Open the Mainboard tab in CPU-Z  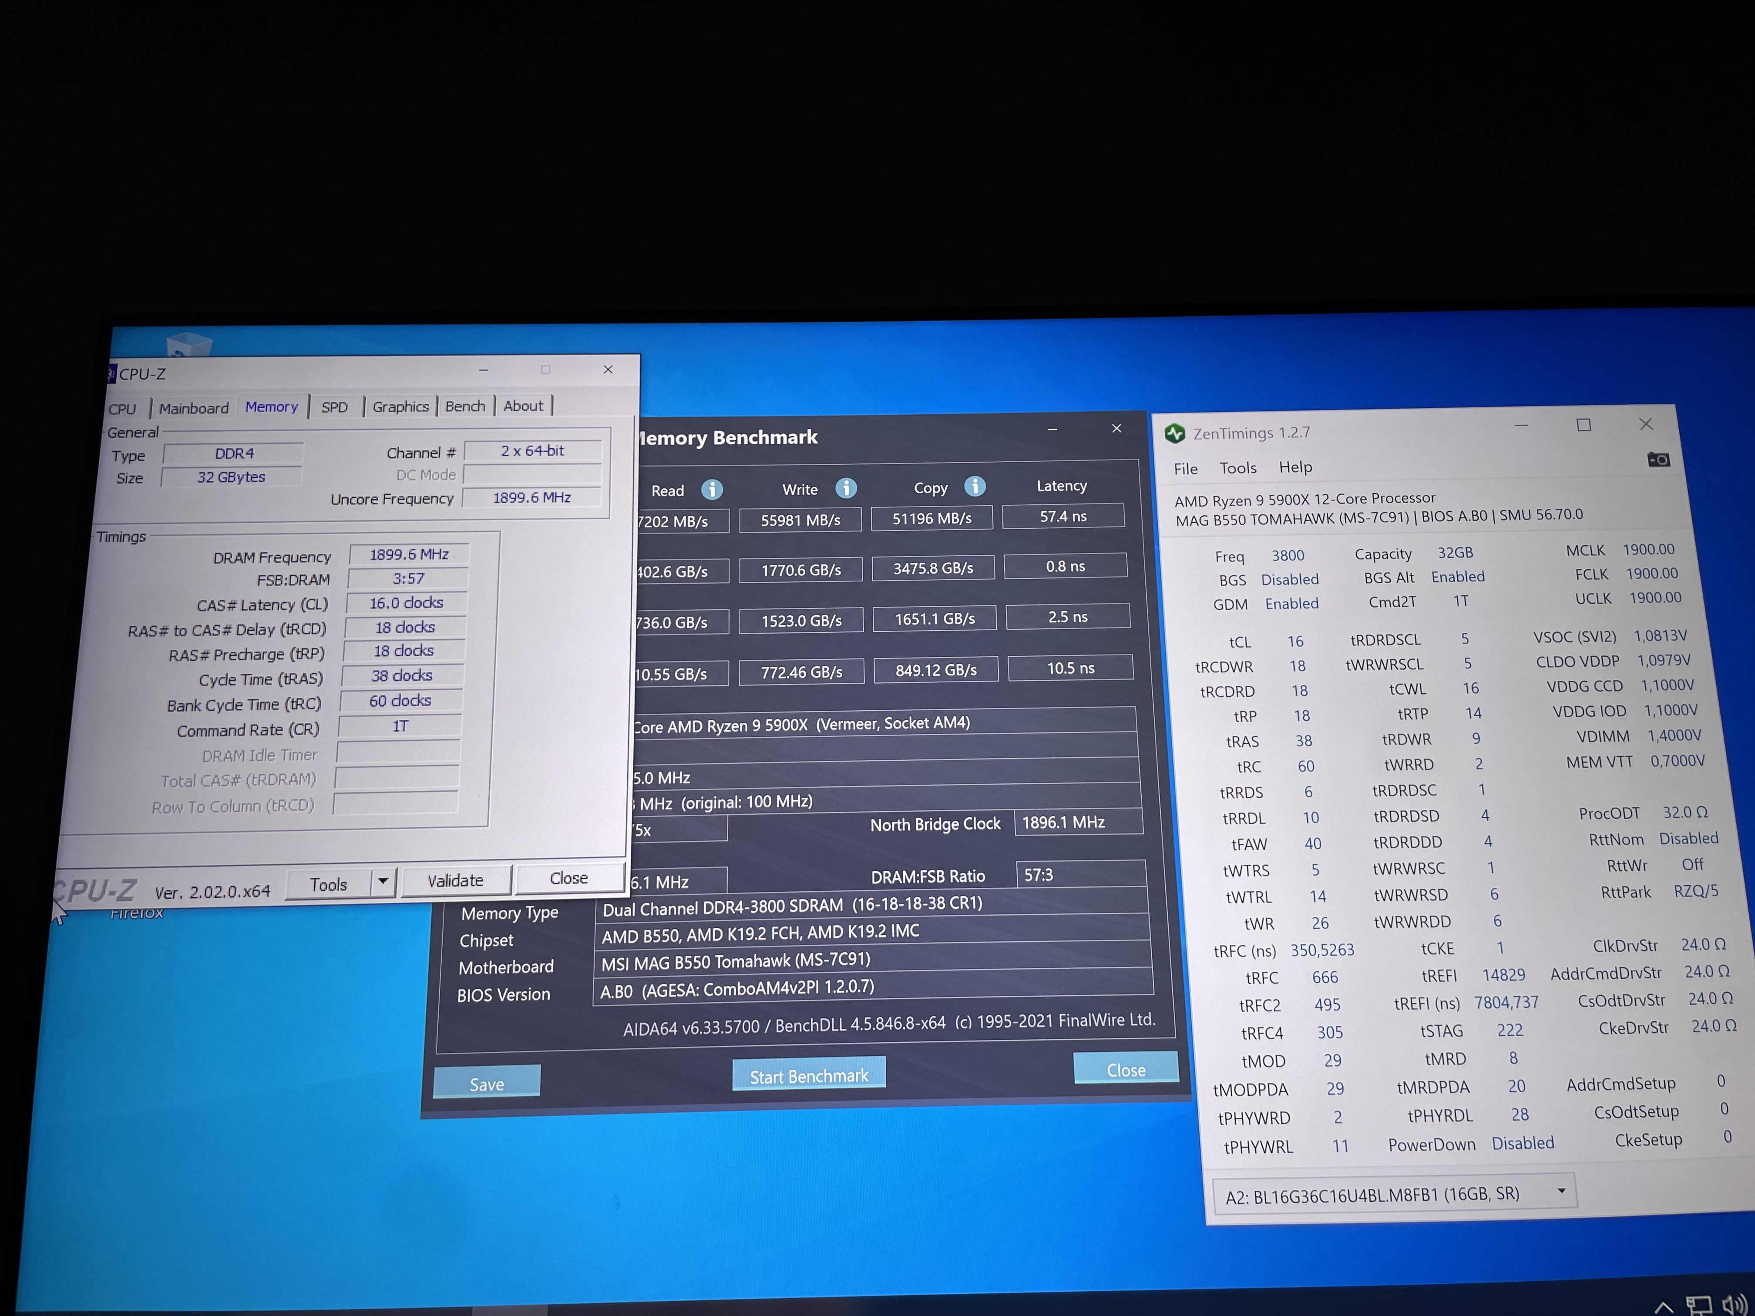(x=194, y=409)
